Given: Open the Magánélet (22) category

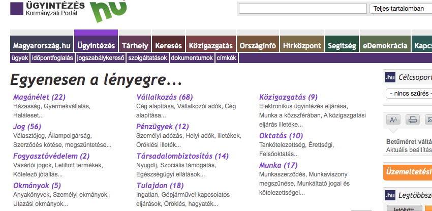Looking at the screenshot, I should (40, 97).
